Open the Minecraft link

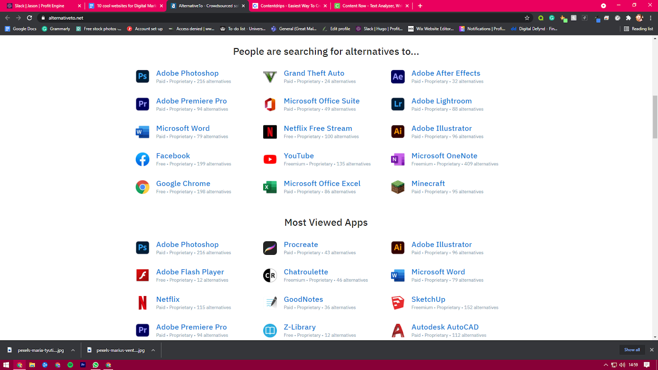[428, 183]
